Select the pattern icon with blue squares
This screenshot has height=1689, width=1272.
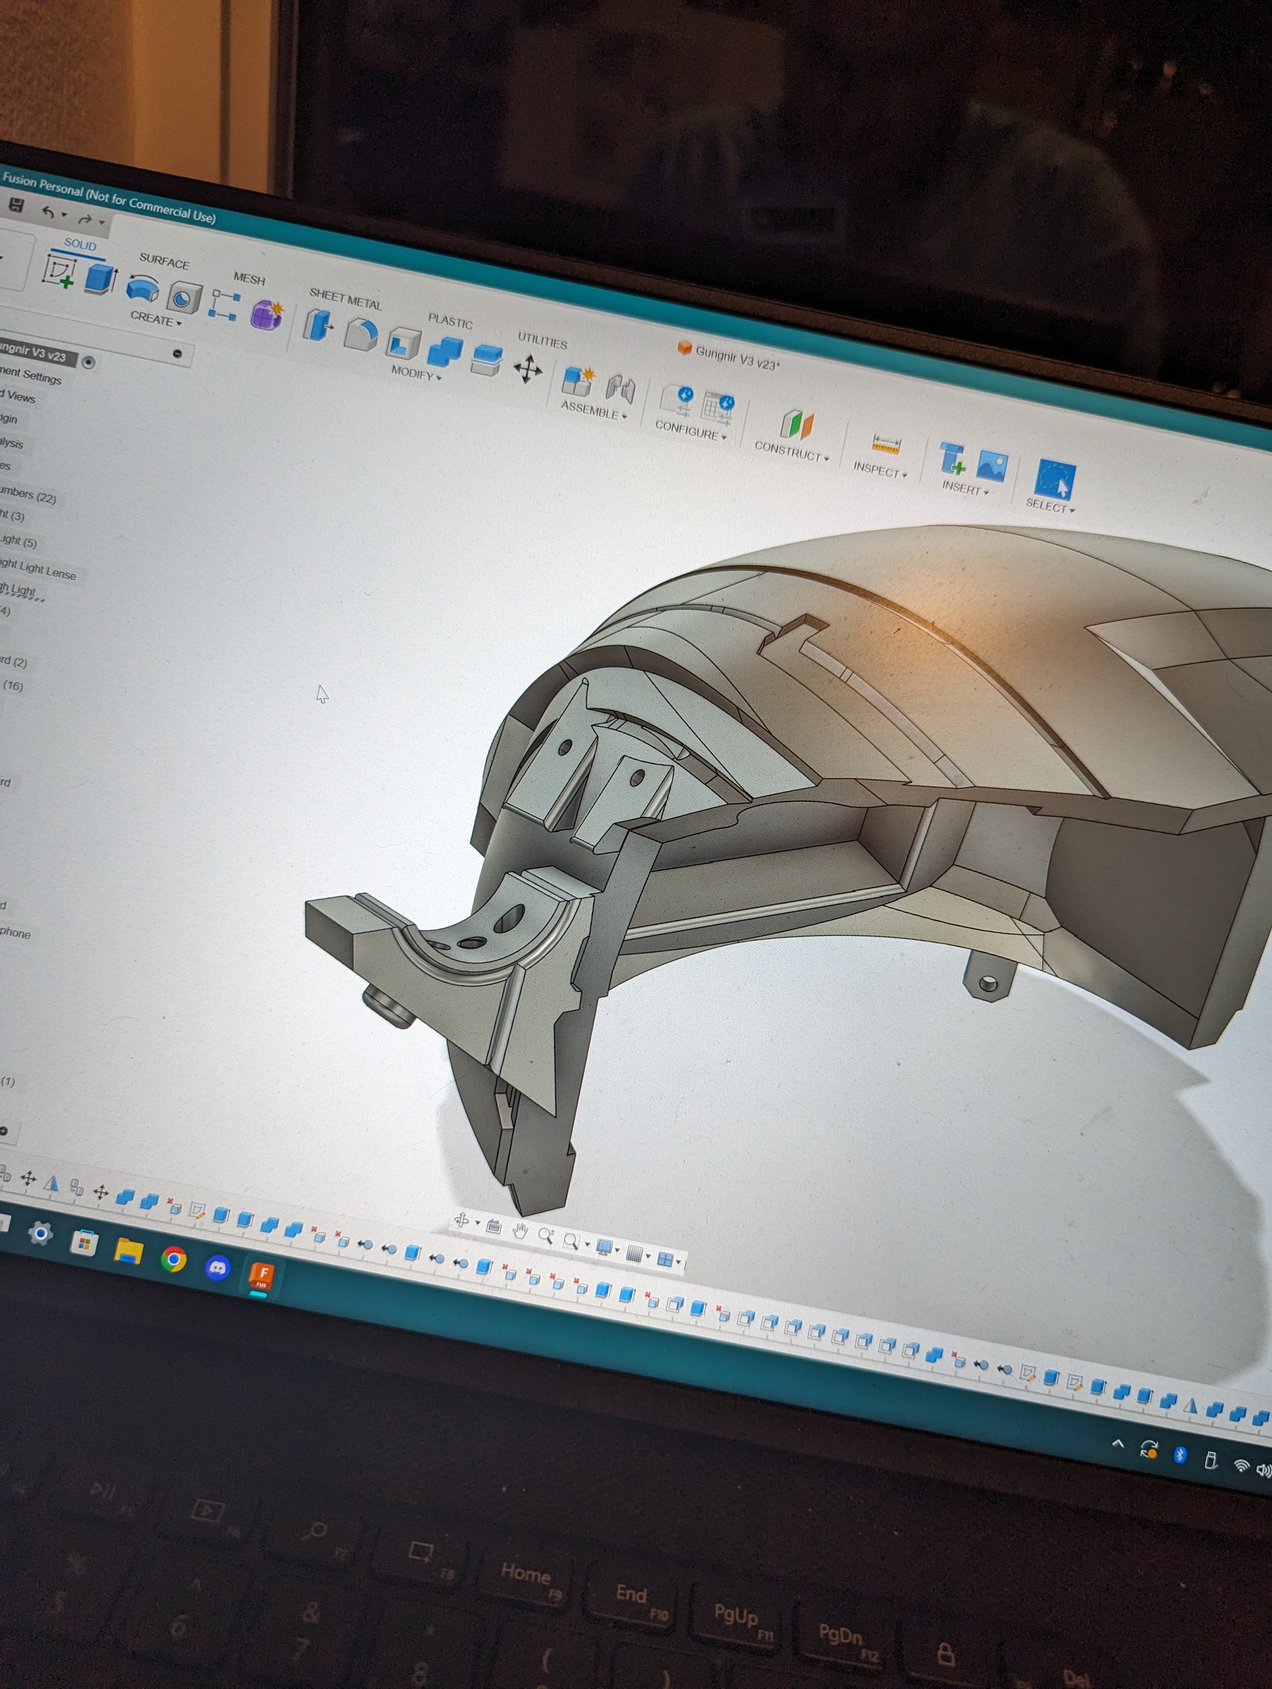[x=224, y=305]
